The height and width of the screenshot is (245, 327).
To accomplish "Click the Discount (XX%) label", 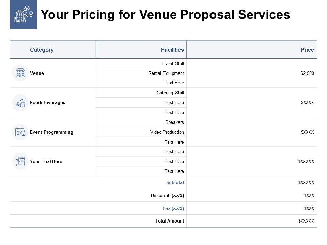I will click(x=167, y=195).
